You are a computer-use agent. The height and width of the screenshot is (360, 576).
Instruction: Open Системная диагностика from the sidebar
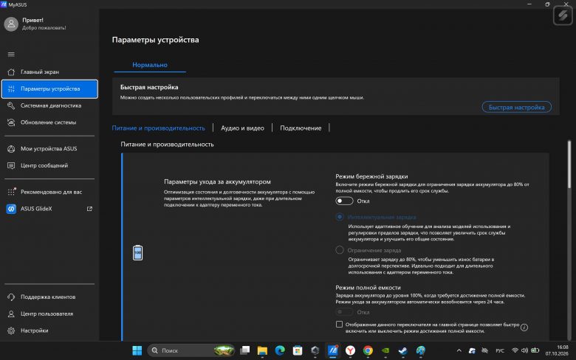pos(49,105)
